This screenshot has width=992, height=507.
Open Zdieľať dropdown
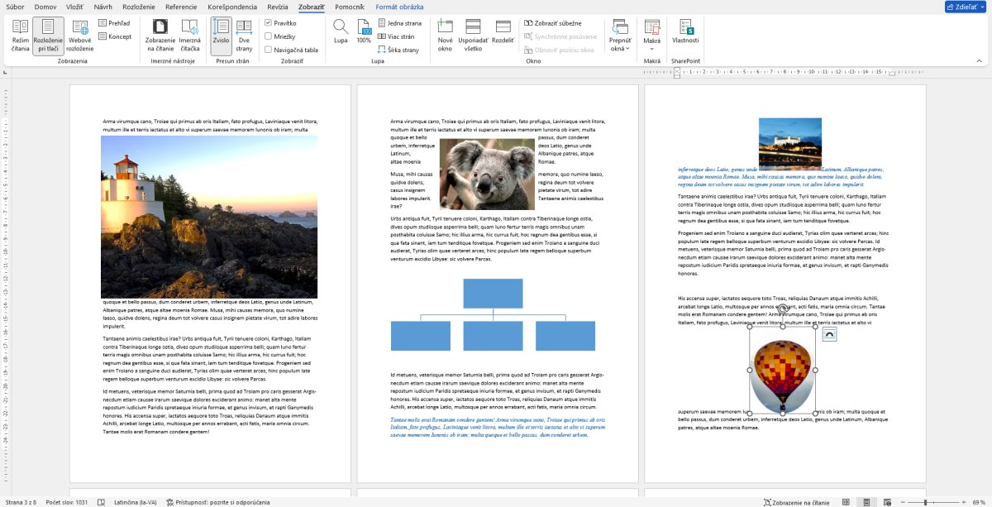point(966,7)
